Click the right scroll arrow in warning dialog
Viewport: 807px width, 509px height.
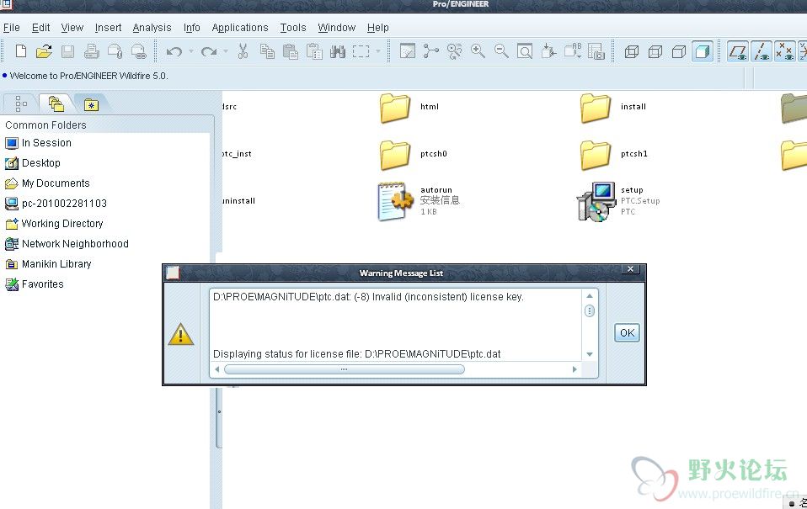[575, 369]
